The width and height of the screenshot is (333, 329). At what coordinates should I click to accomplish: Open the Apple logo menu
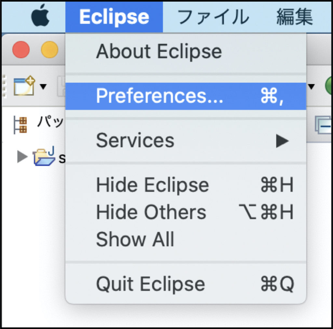click(x=40, y=16)
